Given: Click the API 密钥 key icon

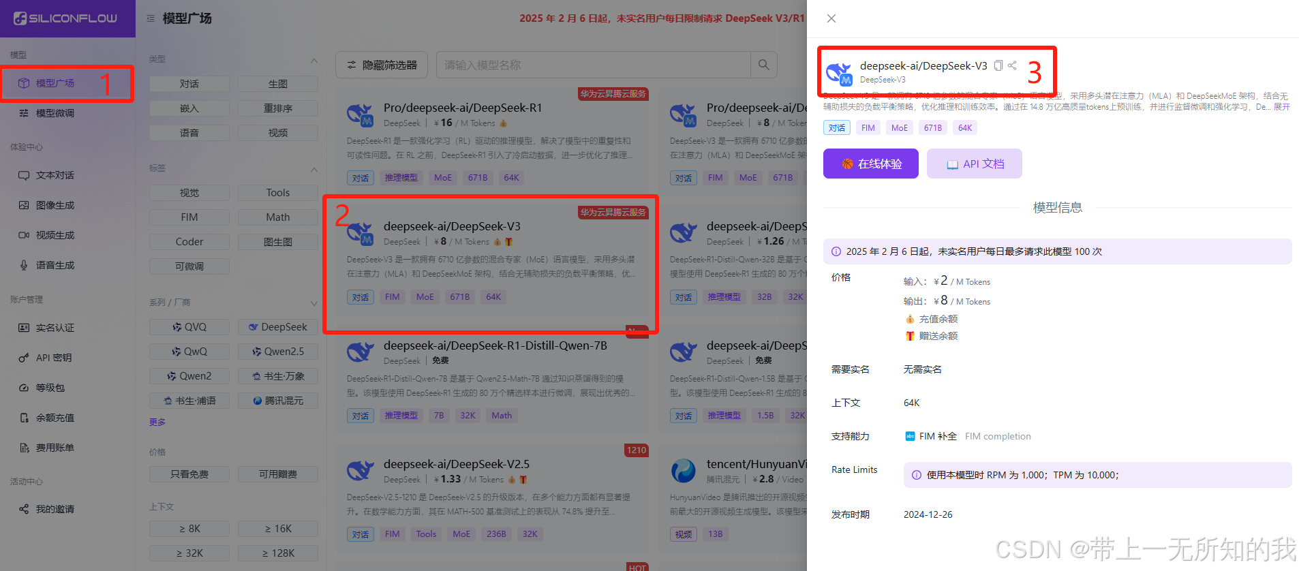Looking at the screenshot, I should pyautogui.click(x=24, y=358).
